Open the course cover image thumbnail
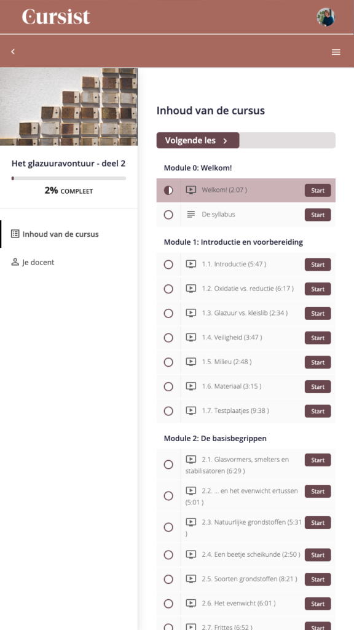Viewport: 354px width, 630px height. 69,106
